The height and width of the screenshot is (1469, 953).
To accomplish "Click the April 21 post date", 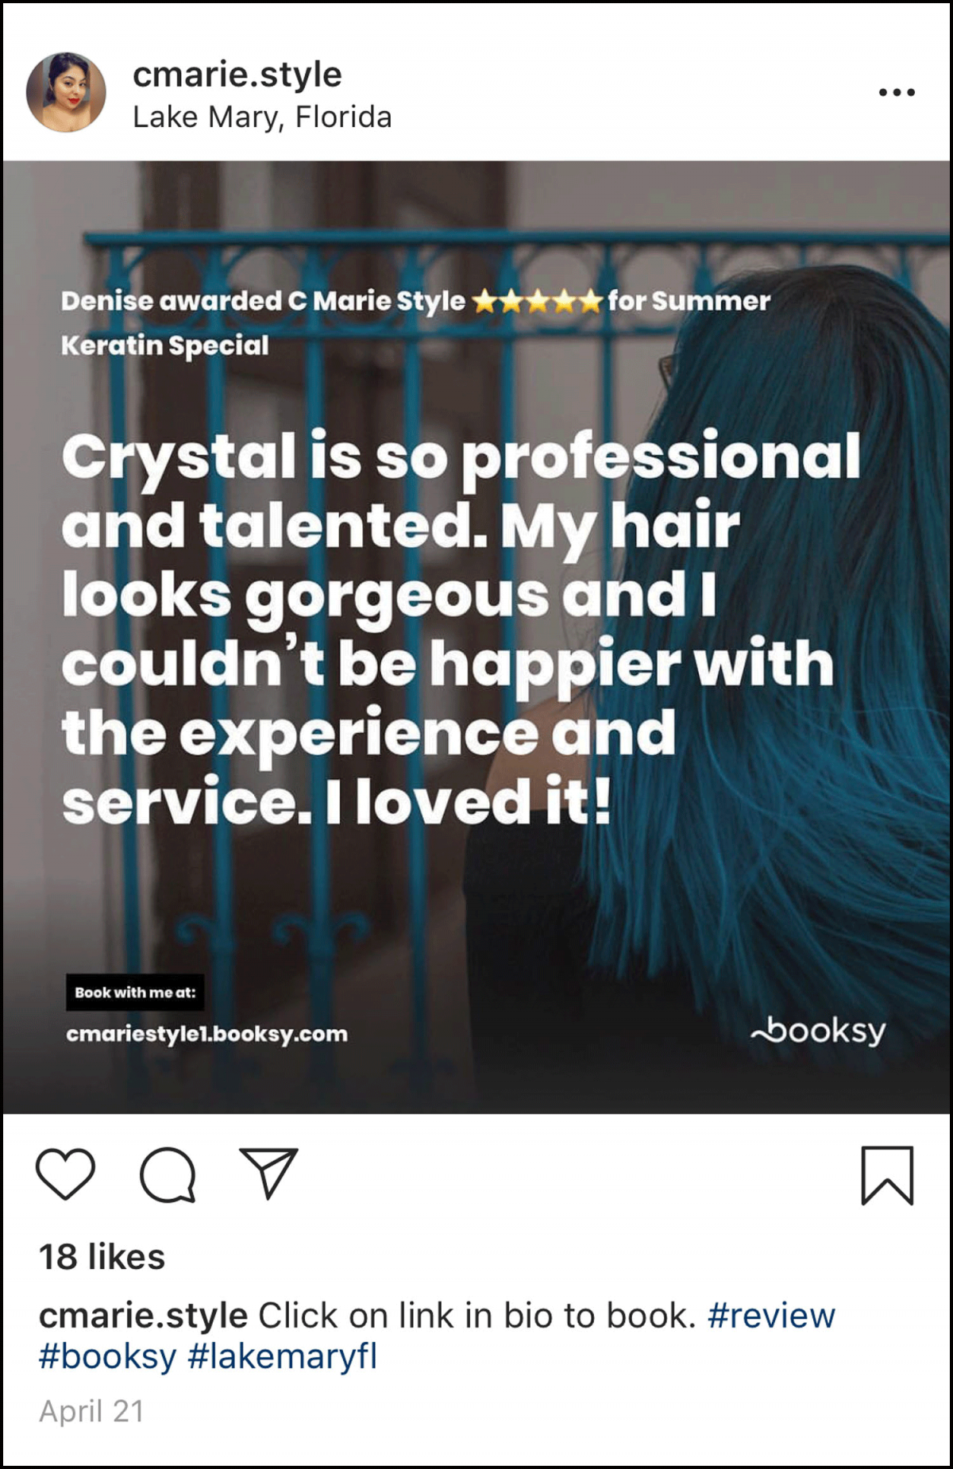I will tap(91, 1411).
